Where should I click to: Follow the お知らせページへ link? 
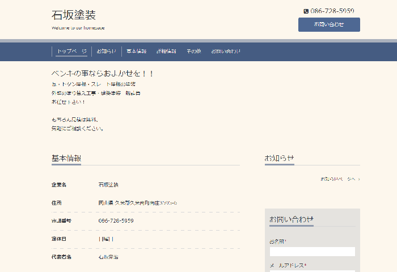(x=338, y=179)
